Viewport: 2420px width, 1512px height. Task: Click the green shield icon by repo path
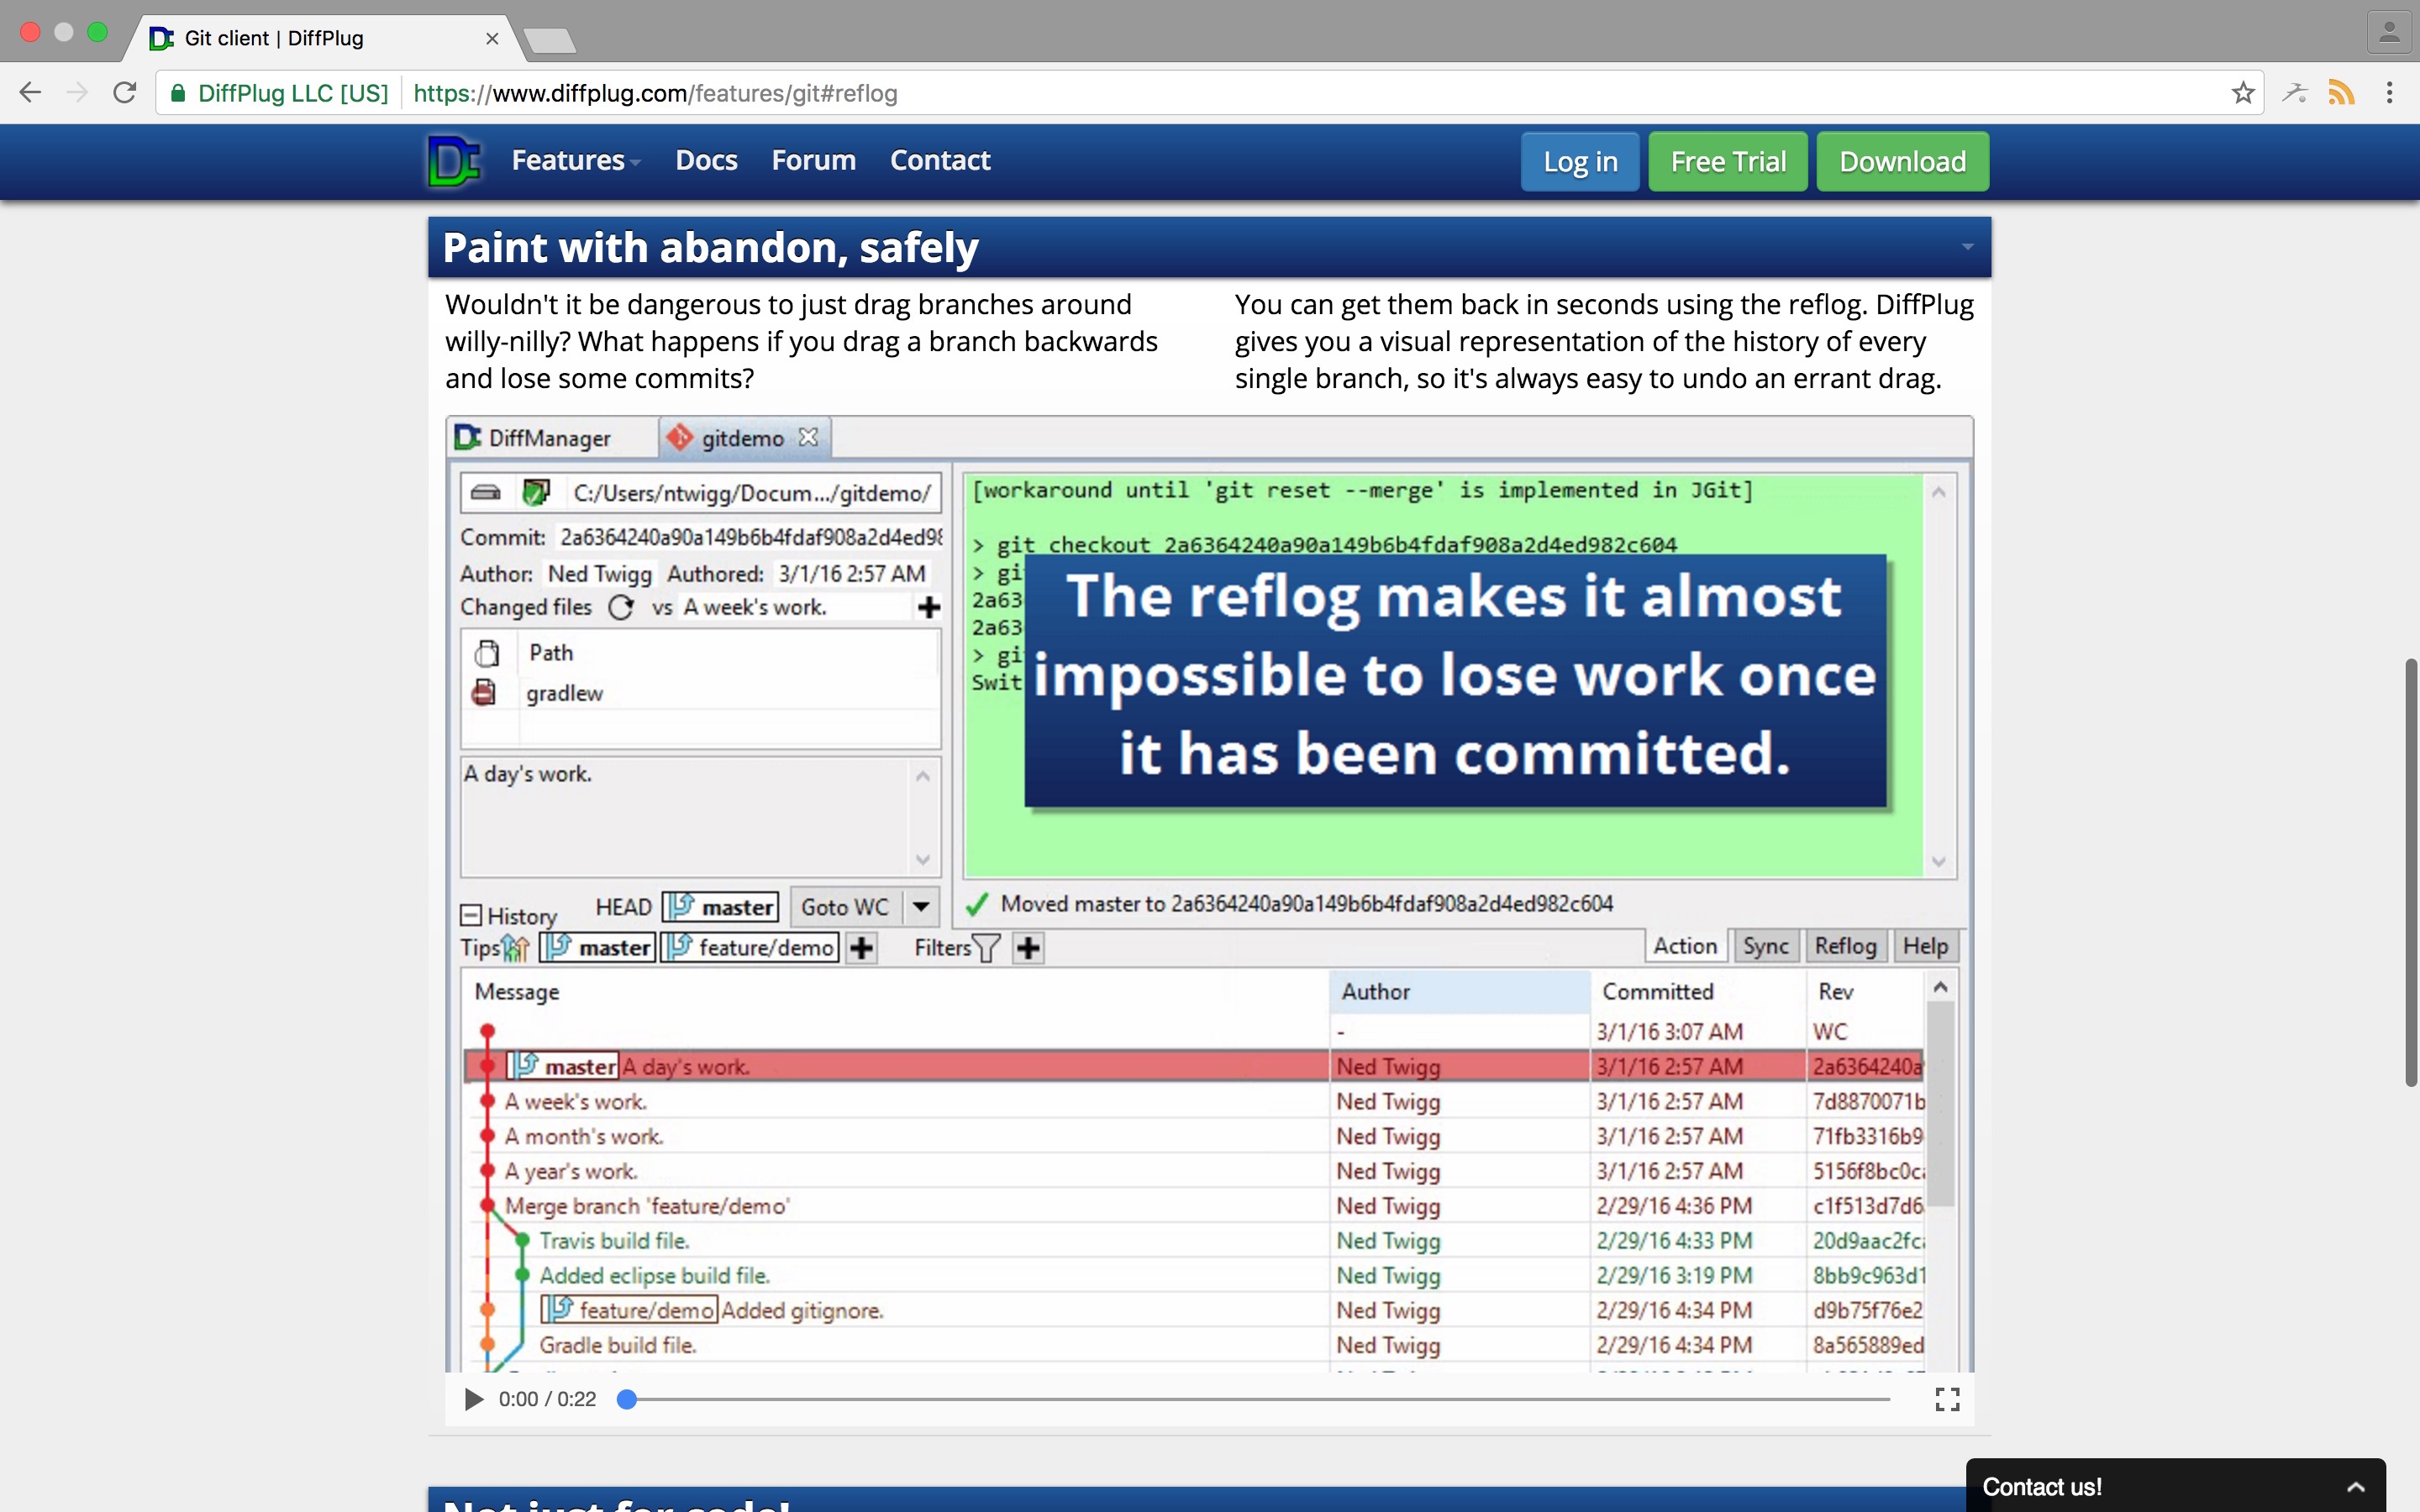(x=536, y=492)
